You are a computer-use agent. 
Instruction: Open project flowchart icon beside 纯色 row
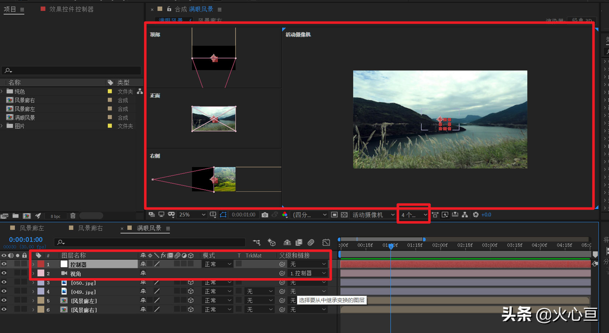pyautogui.click(x=140, y=92)
